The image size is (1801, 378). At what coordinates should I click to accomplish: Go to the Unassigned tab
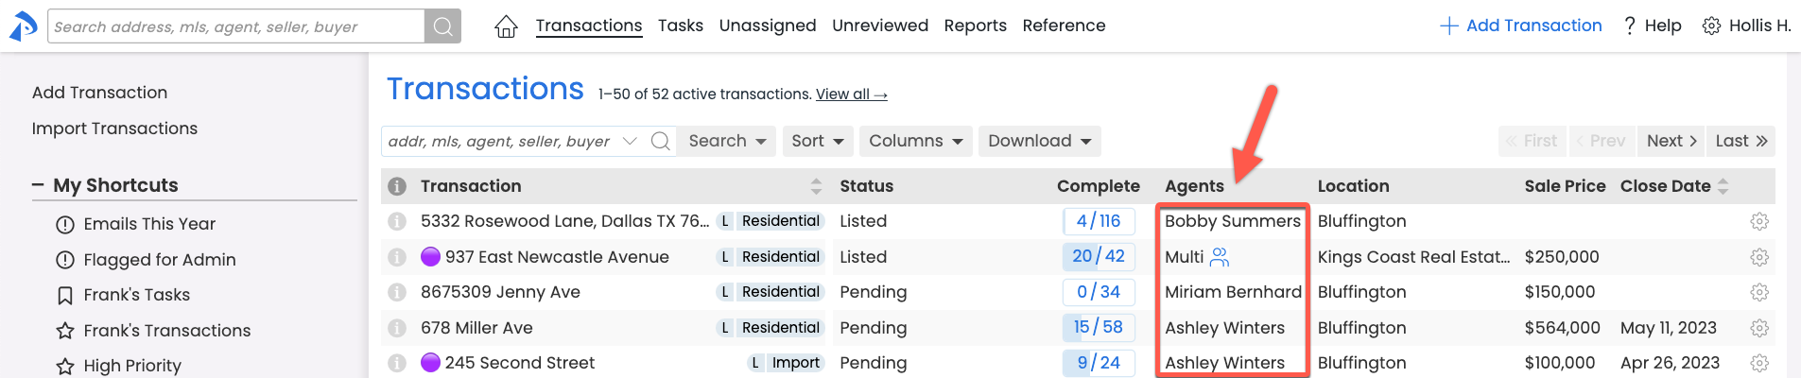767,26
